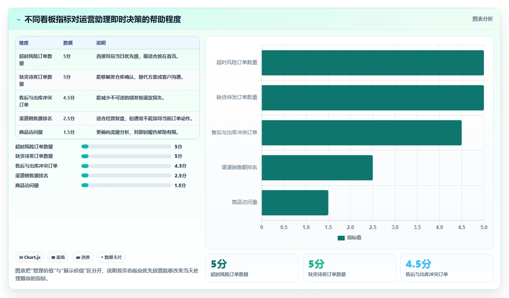
Task: Click the 商品访问量 progress bar
Action: (x=126, y=186)
